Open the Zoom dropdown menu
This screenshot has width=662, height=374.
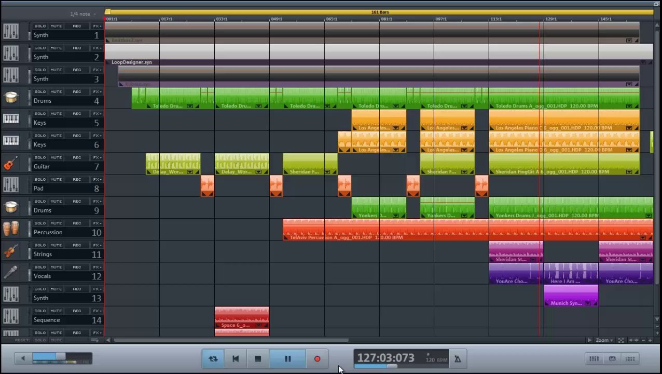[x=604, y=340]
